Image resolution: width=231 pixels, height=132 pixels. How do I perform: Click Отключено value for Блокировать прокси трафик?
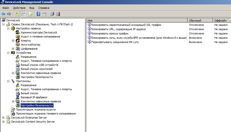196,33
